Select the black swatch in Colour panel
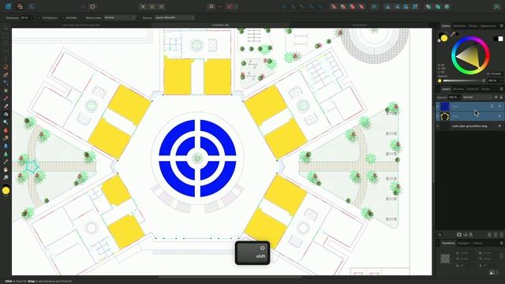Screen dimensions: 505x284 click(496, 39)
